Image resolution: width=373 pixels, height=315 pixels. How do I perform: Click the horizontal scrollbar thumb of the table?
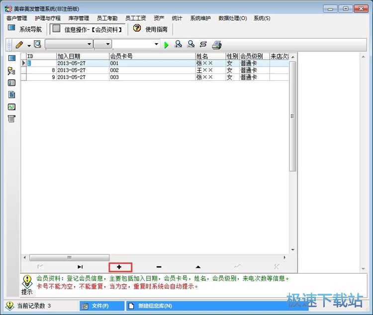pyautogui.click(x=69, y=257)
